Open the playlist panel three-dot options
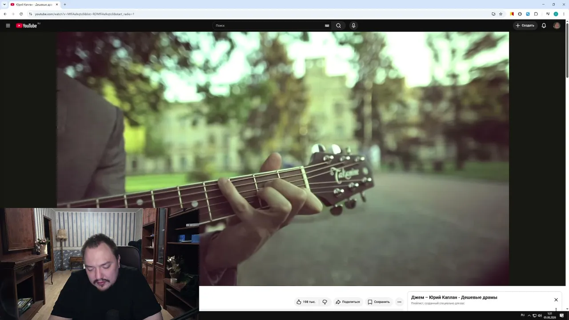This screenshot has height=320, width=569. (x=556, y=309)
